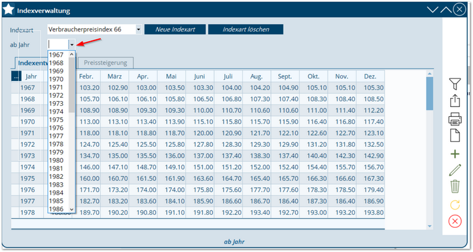473x252 pixels.
Task: Click the printer icon
Action: tap(455, 119)
